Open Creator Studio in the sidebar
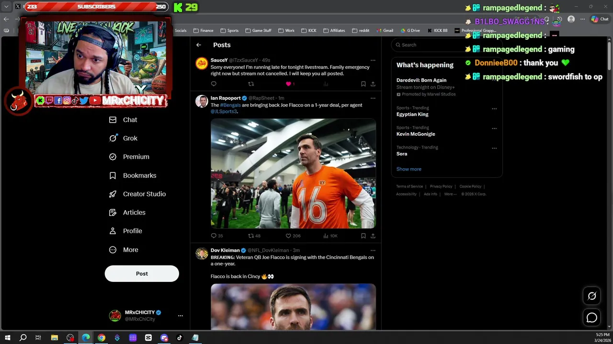This screenshot has width=613, height=344. point(137,194)
